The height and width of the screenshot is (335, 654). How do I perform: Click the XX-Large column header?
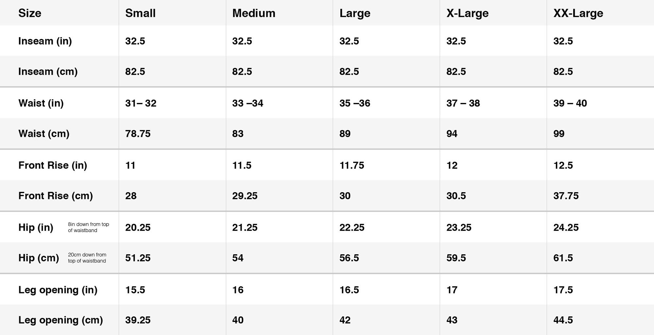coord(578,13)
